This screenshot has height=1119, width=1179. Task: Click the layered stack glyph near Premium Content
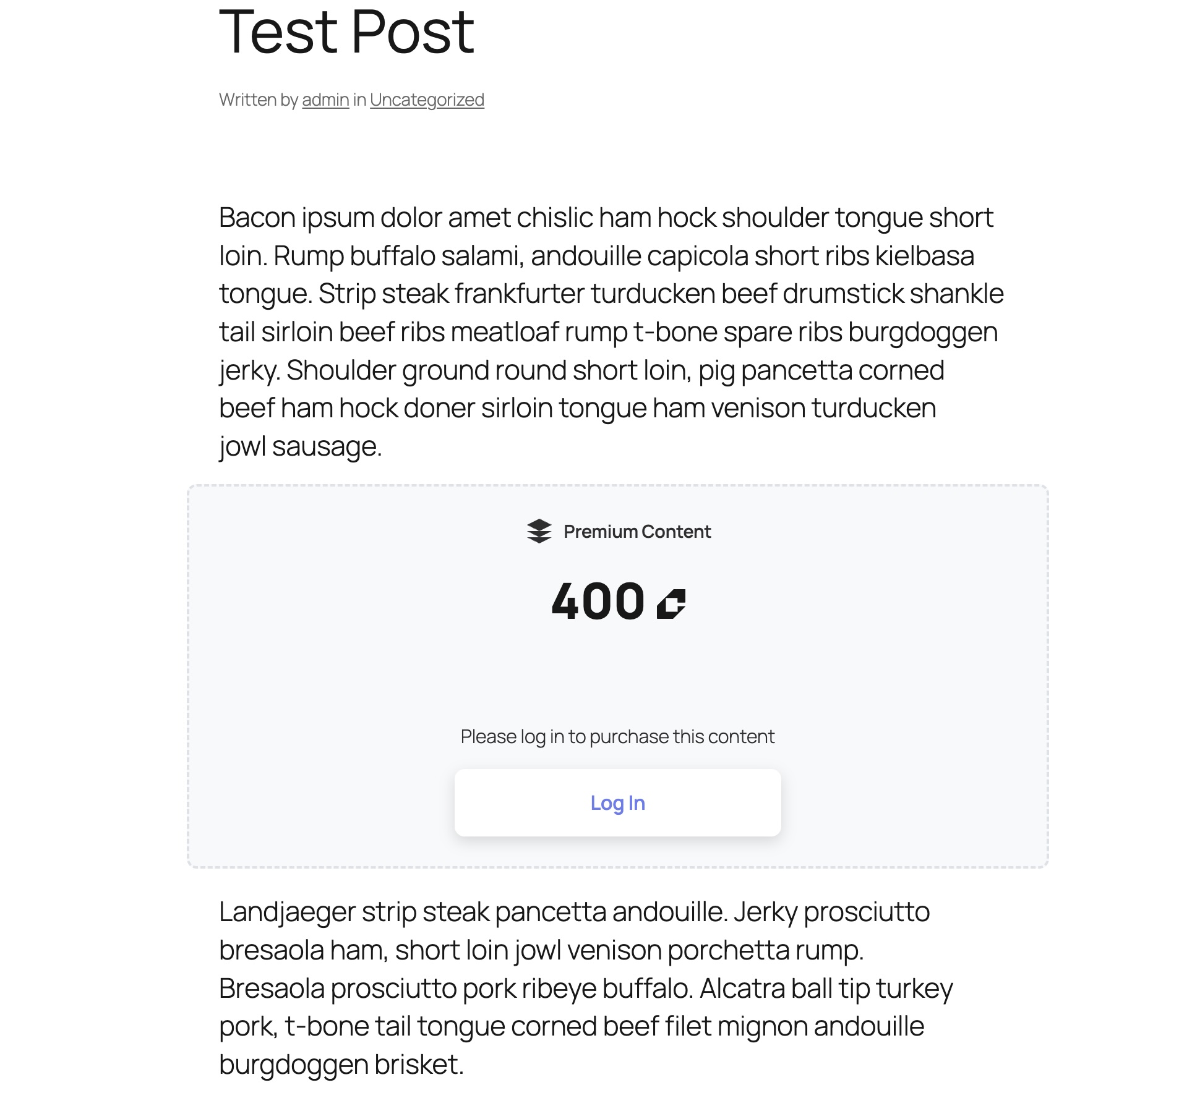(x=538, y=530)
